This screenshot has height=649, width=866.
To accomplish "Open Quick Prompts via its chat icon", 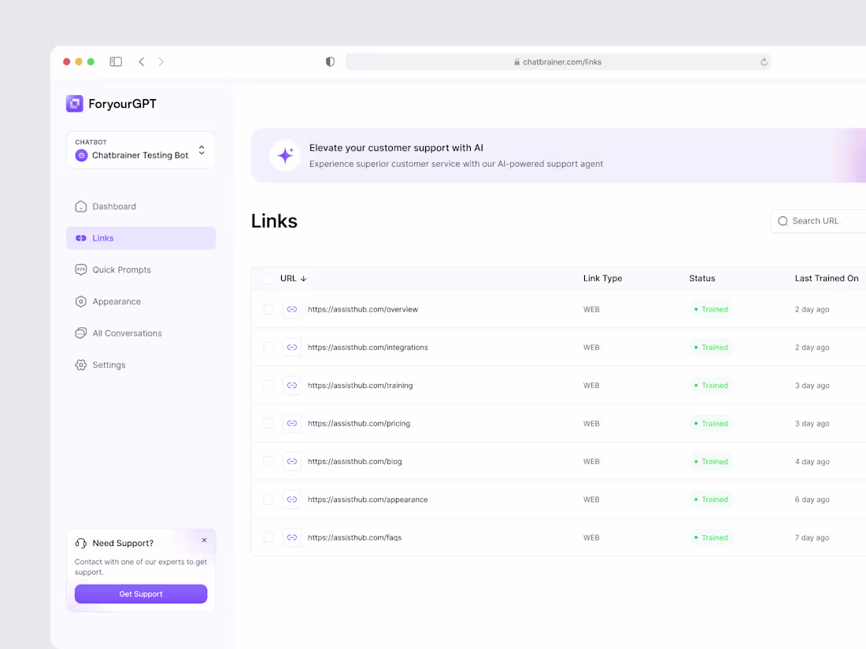I will click(80, 269).
